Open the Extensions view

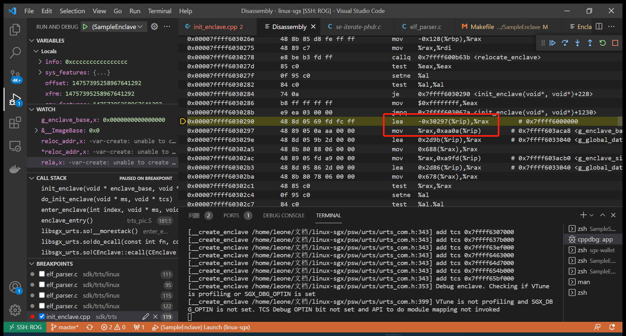(x=15, y=123)
